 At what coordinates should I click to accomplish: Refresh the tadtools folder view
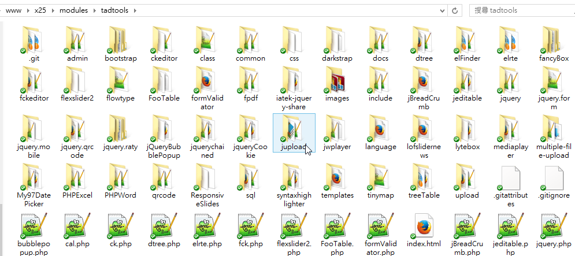point(456,10)
